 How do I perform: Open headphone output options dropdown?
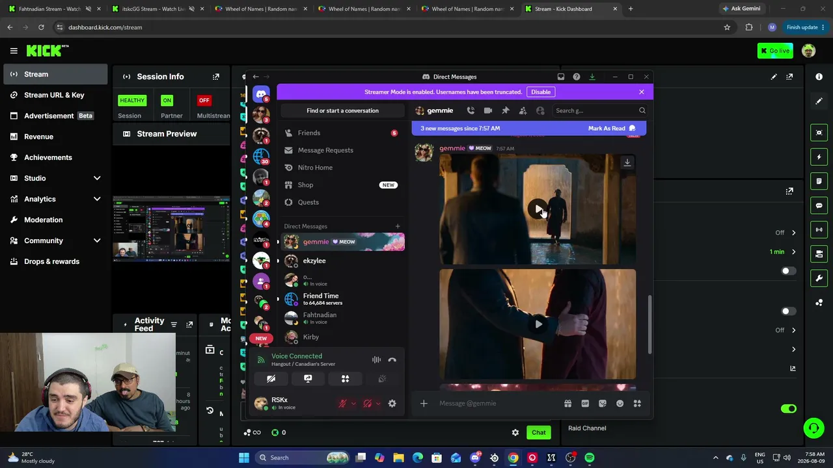(378, 404)
